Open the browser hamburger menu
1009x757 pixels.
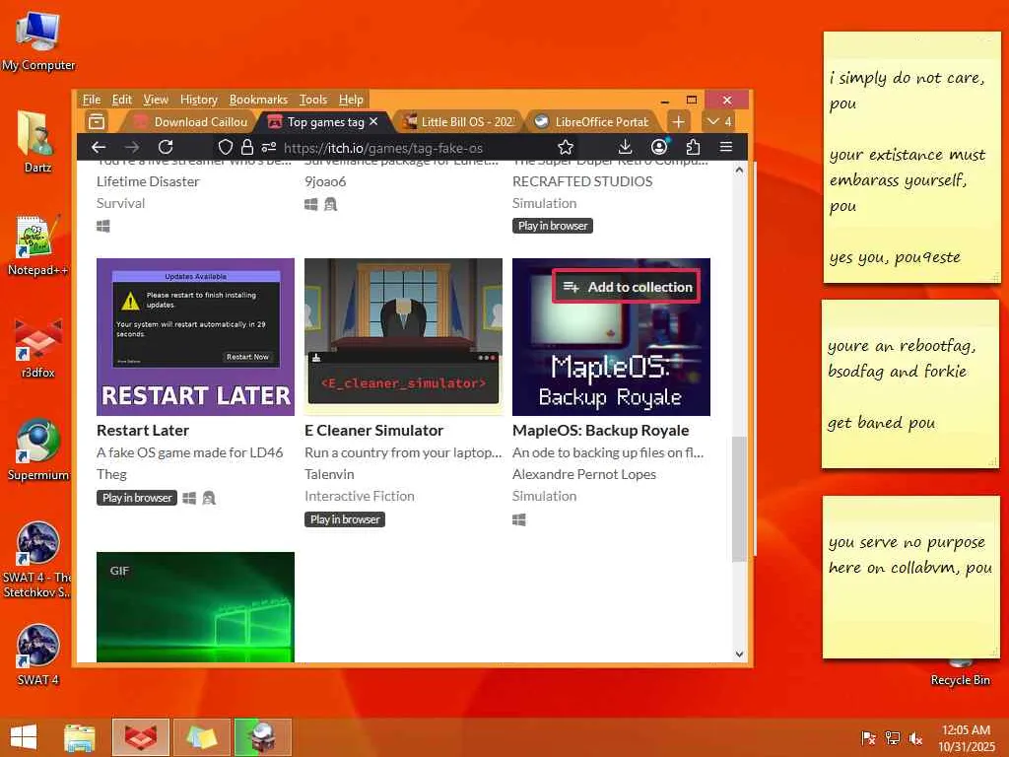726,148
